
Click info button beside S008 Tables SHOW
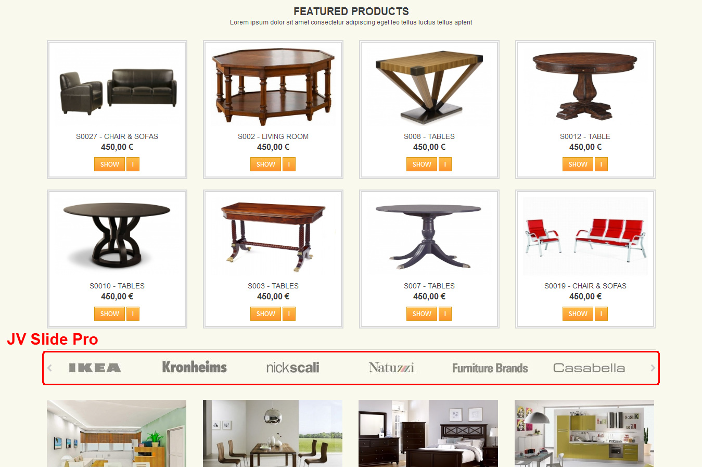tap(445, 165)
